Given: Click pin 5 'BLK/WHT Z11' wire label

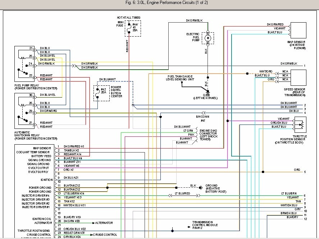Looking at the screenshot, I should point(72,162).
